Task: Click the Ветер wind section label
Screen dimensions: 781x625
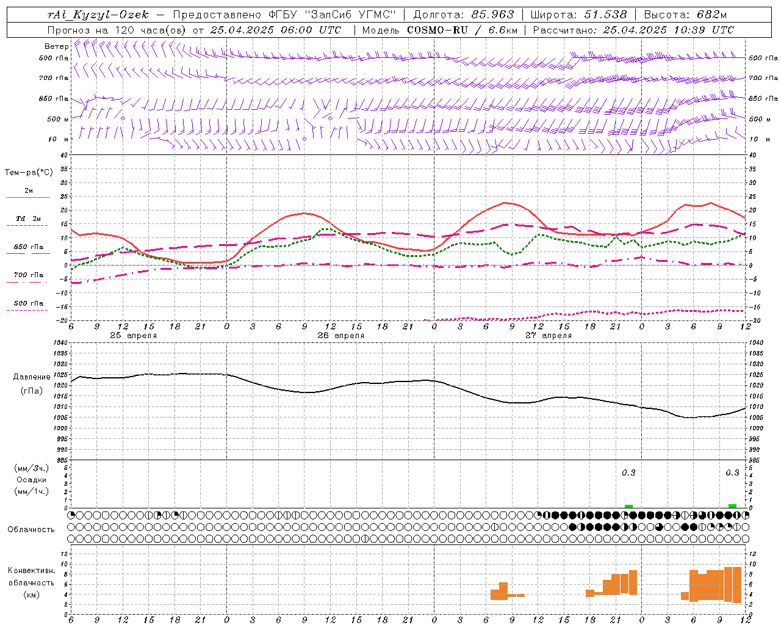Action: click(x=56, y=46)
